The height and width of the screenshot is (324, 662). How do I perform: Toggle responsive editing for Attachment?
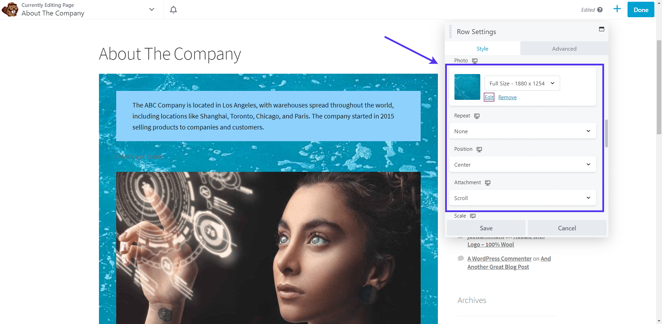(x=488, y=183)
